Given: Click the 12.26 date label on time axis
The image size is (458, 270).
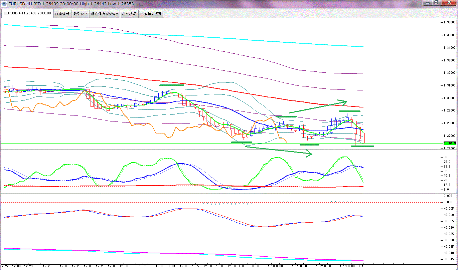Looking at the screenshot, I should pyautogui.click(x=47, y=267).
